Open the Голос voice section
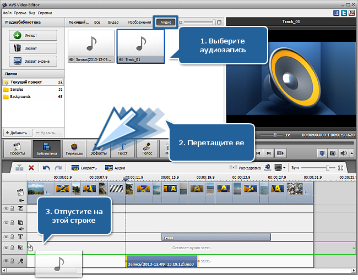This screenshot has width=358, height=280. (147, 149)
